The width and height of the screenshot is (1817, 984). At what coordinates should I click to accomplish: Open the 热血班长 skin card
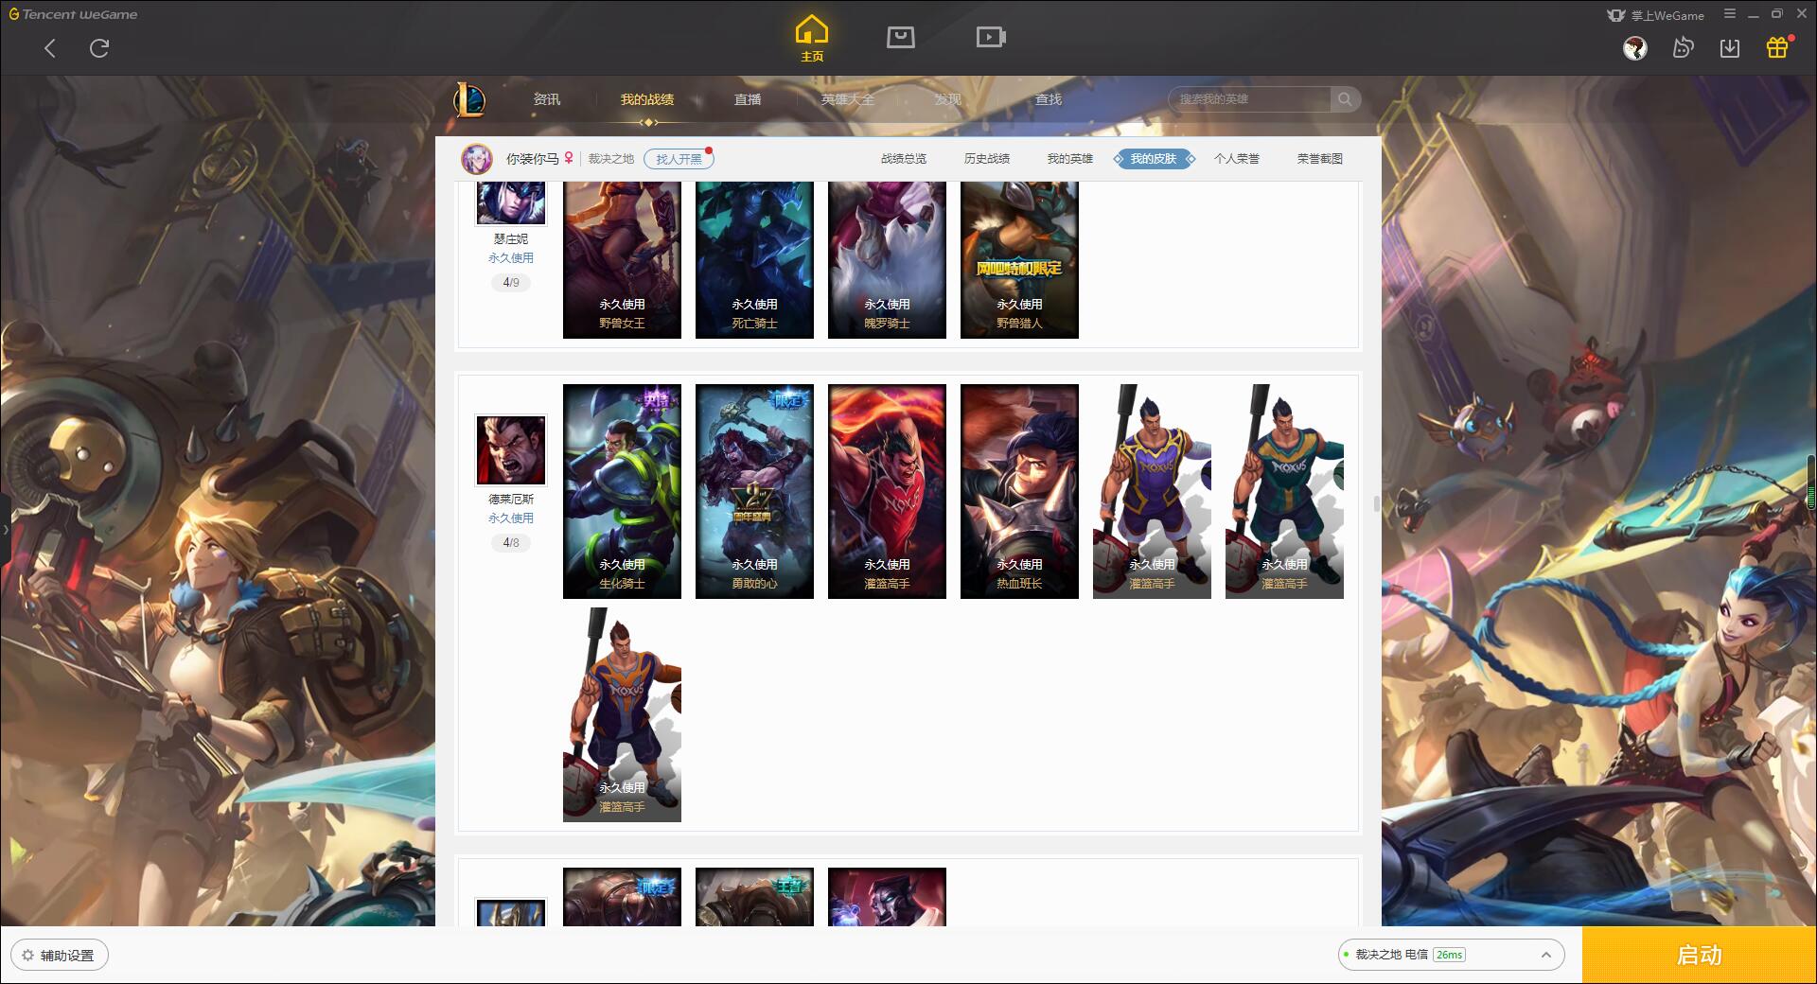coord(1019,491)
